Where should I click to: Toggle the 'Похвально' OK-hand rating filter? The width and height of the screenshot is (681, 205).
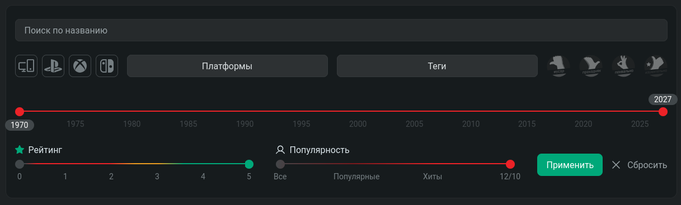pyautogui.click(x=623, y=66)
